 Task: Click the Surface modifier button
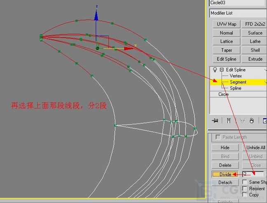(255, 33)
